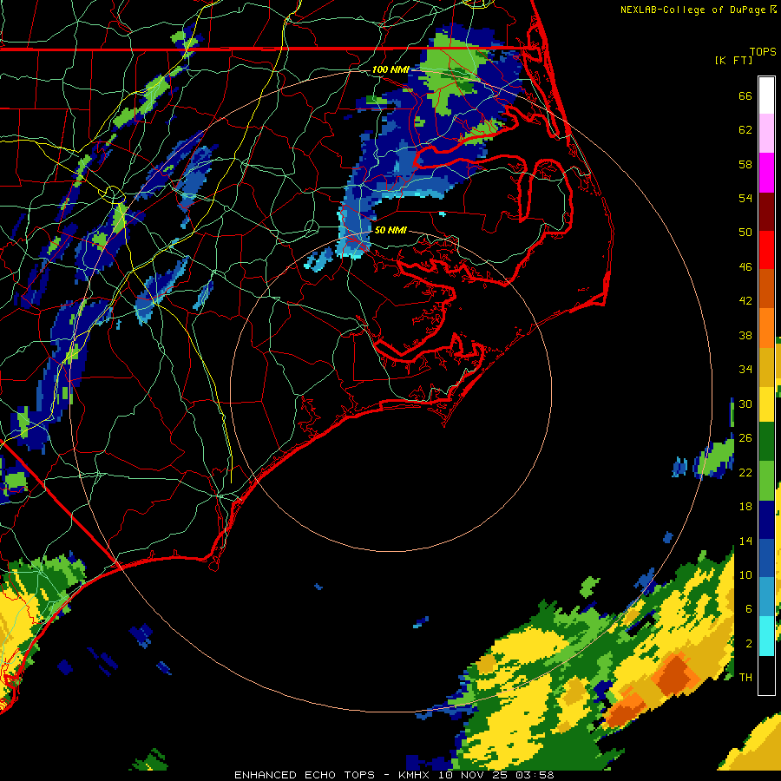Click the dark green legend swatch

[x=766, y=442]
